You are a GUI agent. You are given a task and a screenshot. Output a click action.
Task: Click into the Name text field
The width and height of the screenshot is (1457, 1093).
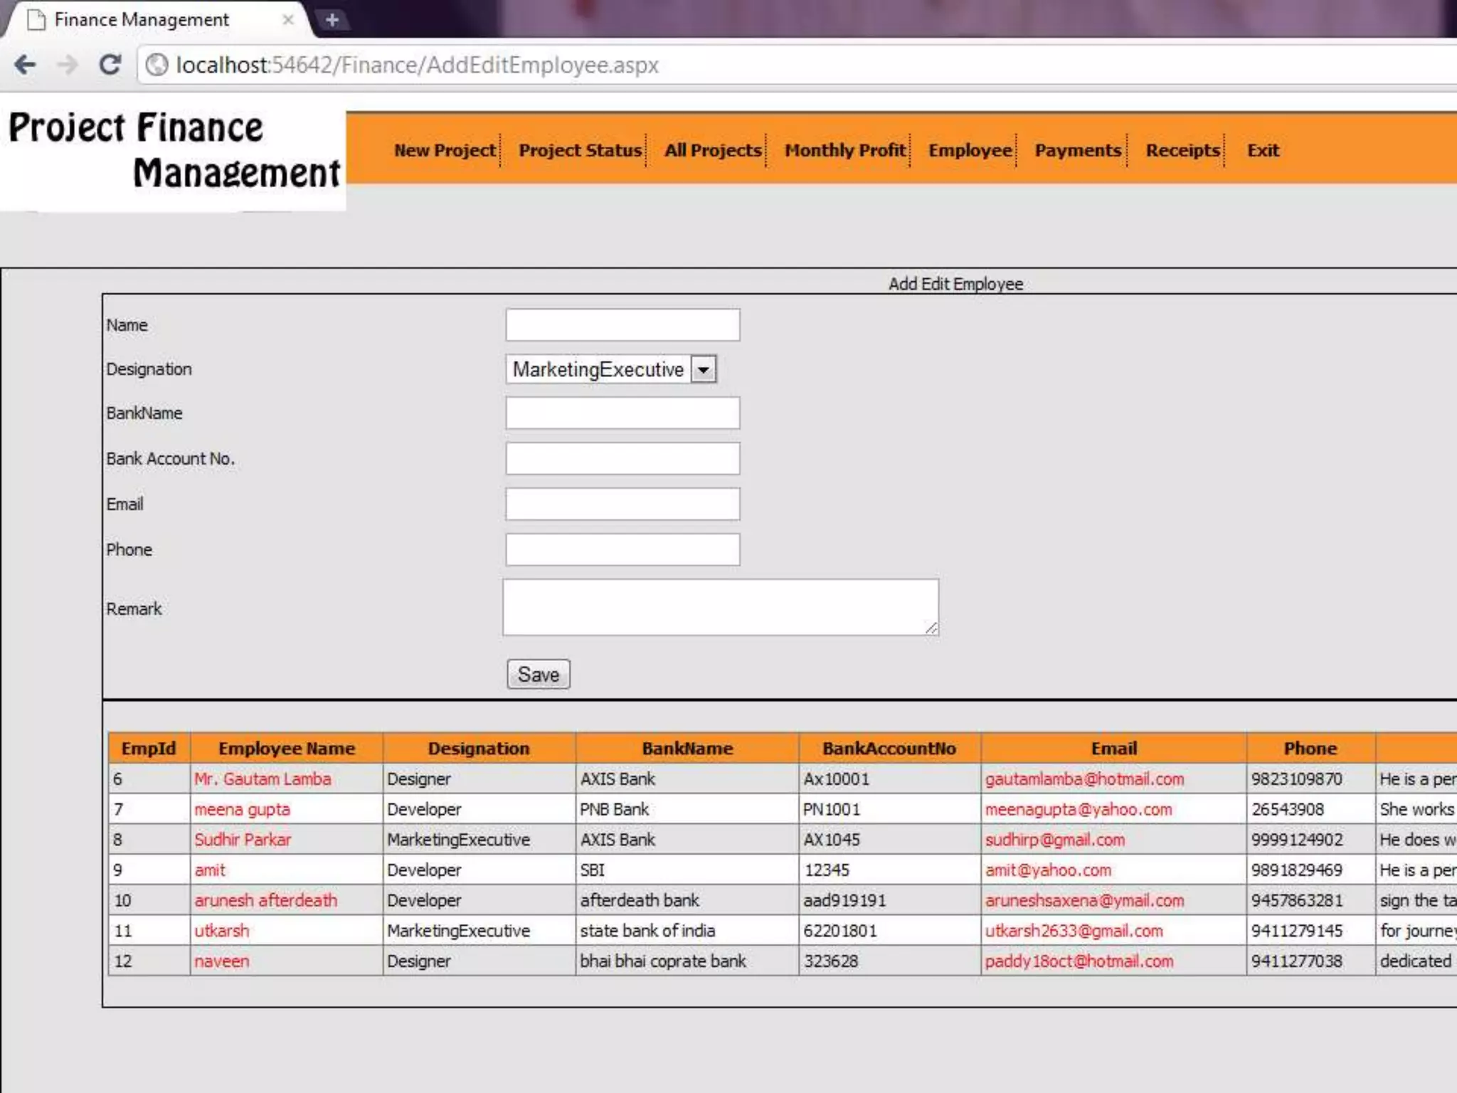click(622, 325)
